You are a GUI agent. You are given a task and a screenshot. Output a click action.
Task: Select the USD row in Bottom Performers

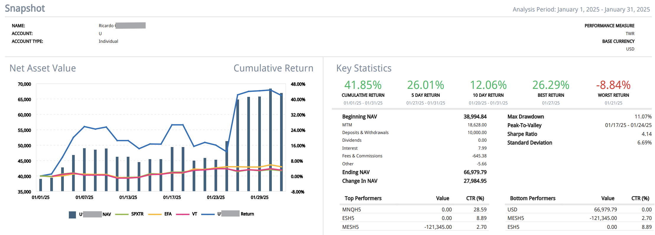pyautogui.click(x=512, y=210)
